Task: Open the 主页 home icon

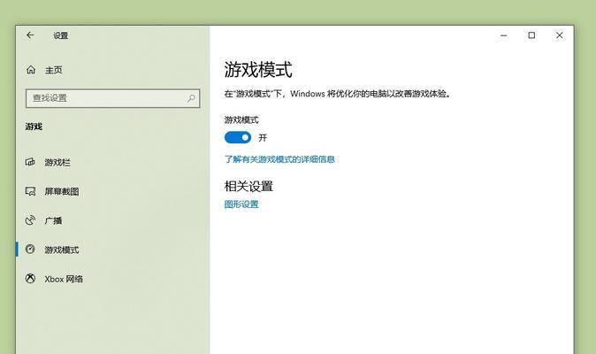Action: tap(31, 70)
